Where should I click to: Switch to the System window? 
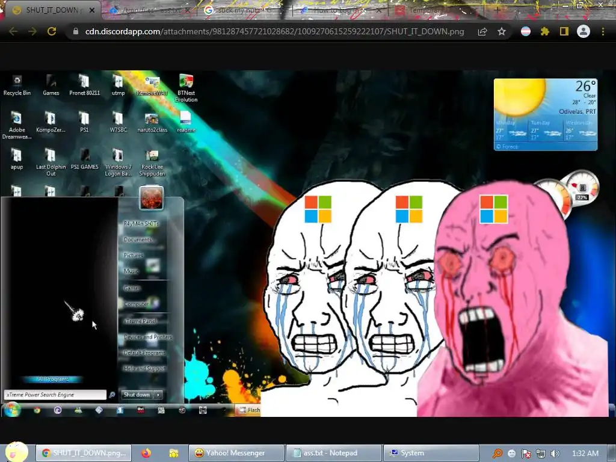point(431,453)
